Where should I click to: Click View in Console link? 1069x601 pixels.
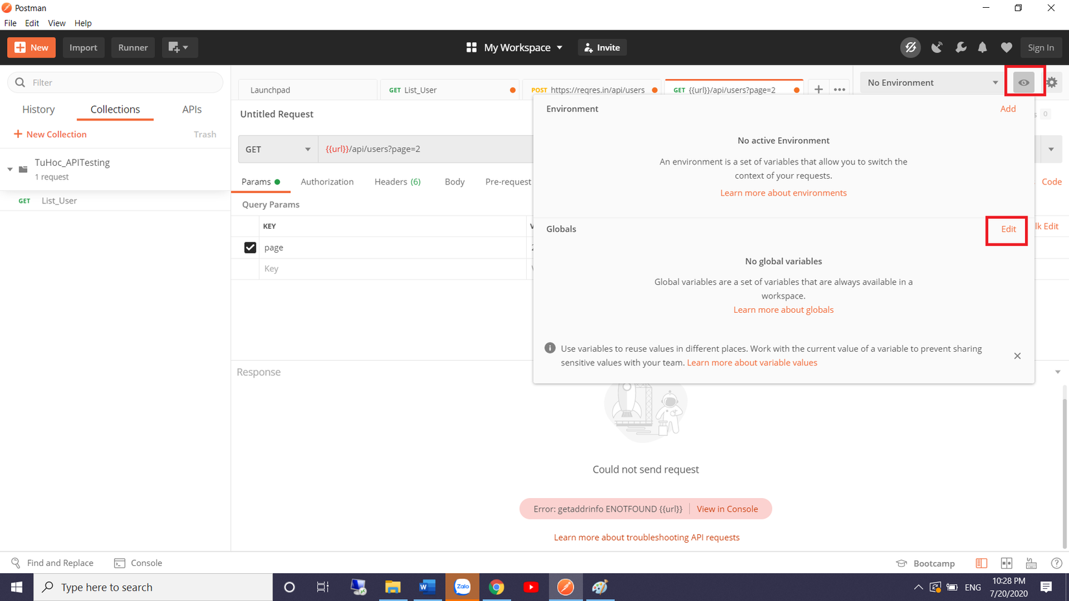pyautogui.click(x=727, y=509)
